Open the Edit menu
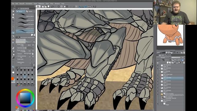Screen dimensions: 197x111 17,4
